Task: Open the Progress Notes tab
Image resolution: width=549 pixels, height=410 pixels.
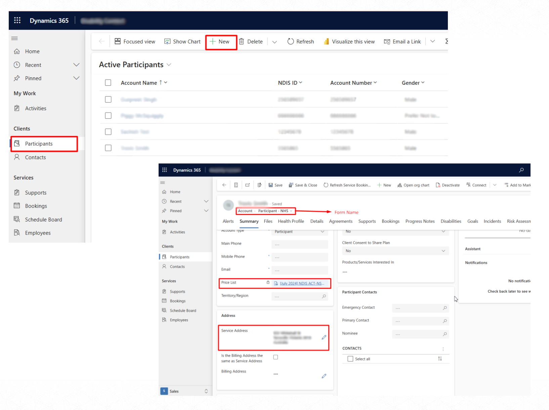Action: 420,221
